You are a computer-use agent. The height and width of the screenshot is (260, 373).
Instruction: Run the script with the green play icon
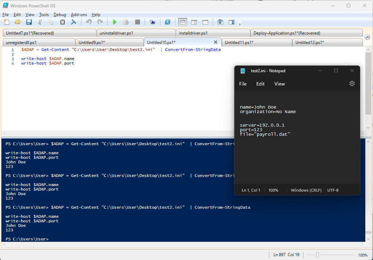point(115,22)
